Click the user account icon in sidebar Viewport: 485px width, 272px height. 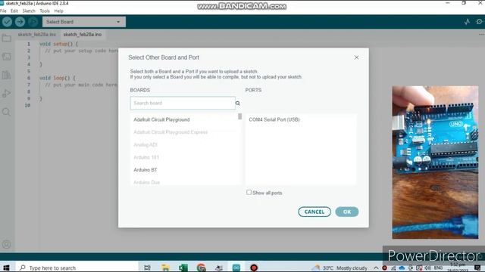[7, 245]
